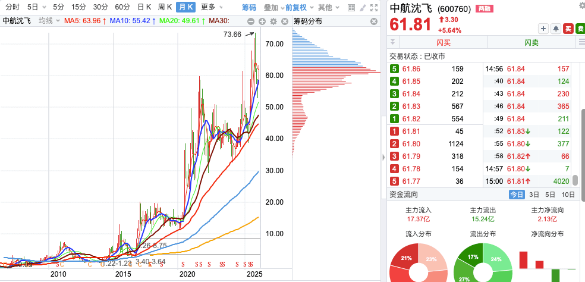Switch to the 日K daily candlestick tab
Image resolution: width=585 pixels, height=282 pixels.
pyautogui.click(x=144, y=7)
